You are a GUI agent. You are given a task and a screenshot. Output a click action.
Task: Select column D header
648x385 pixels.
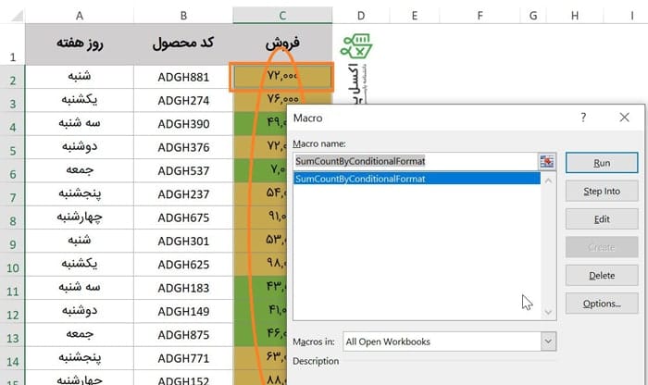[x=361, y=16]
